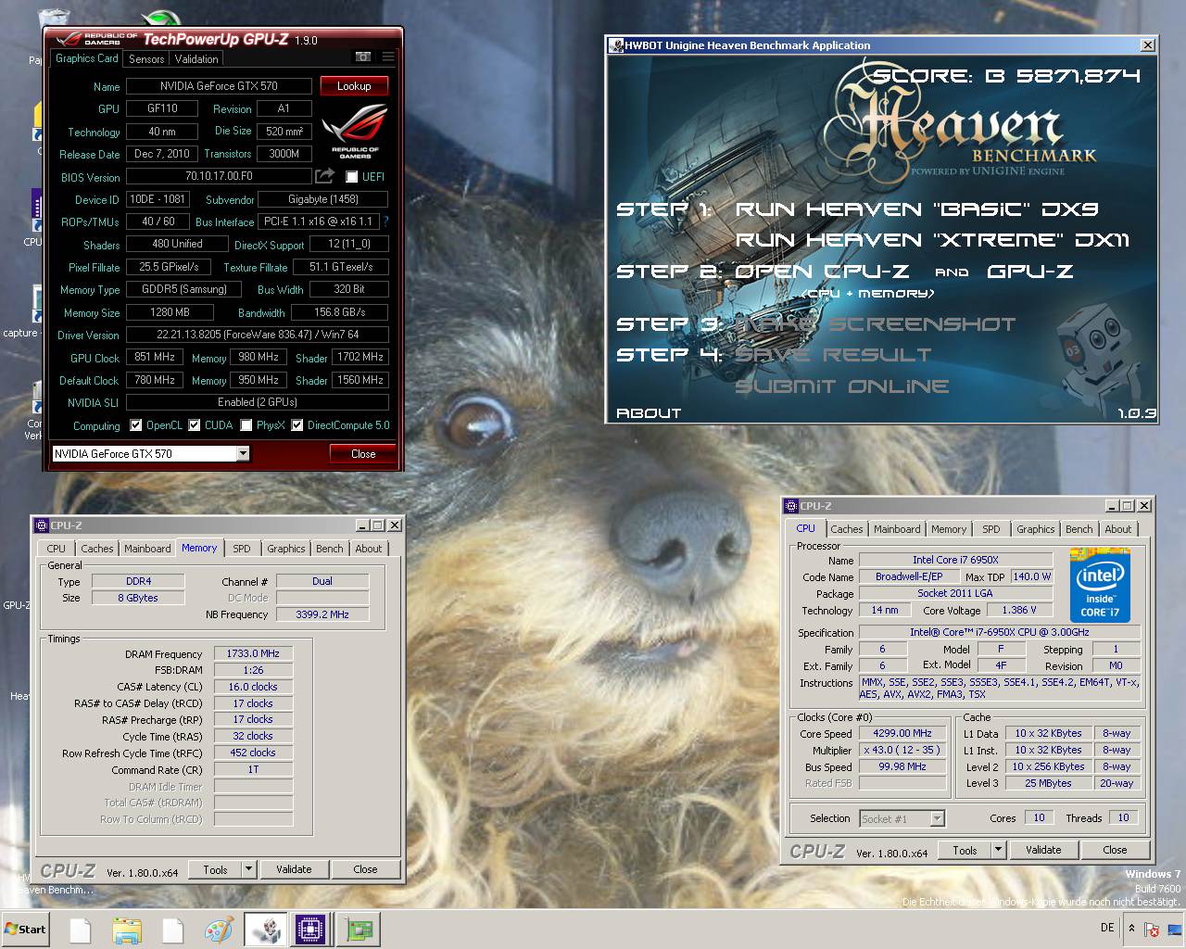
Task: Switch to the Validation tab in GPU-Z
Action: [x=196, y=58]
